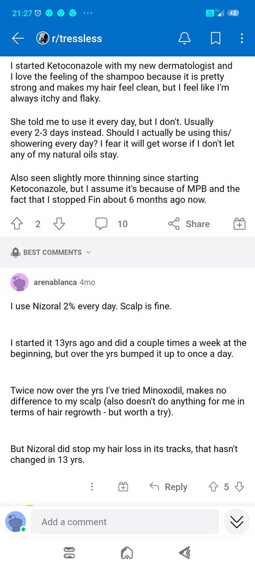Focus the Add a comment field
The image size is (255, 568).
[125, 521]
